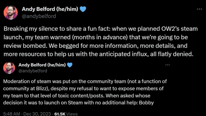Open second tweet's 'Andy Belford (he/him)' name

pyautogui.click(x=42, y=65)
